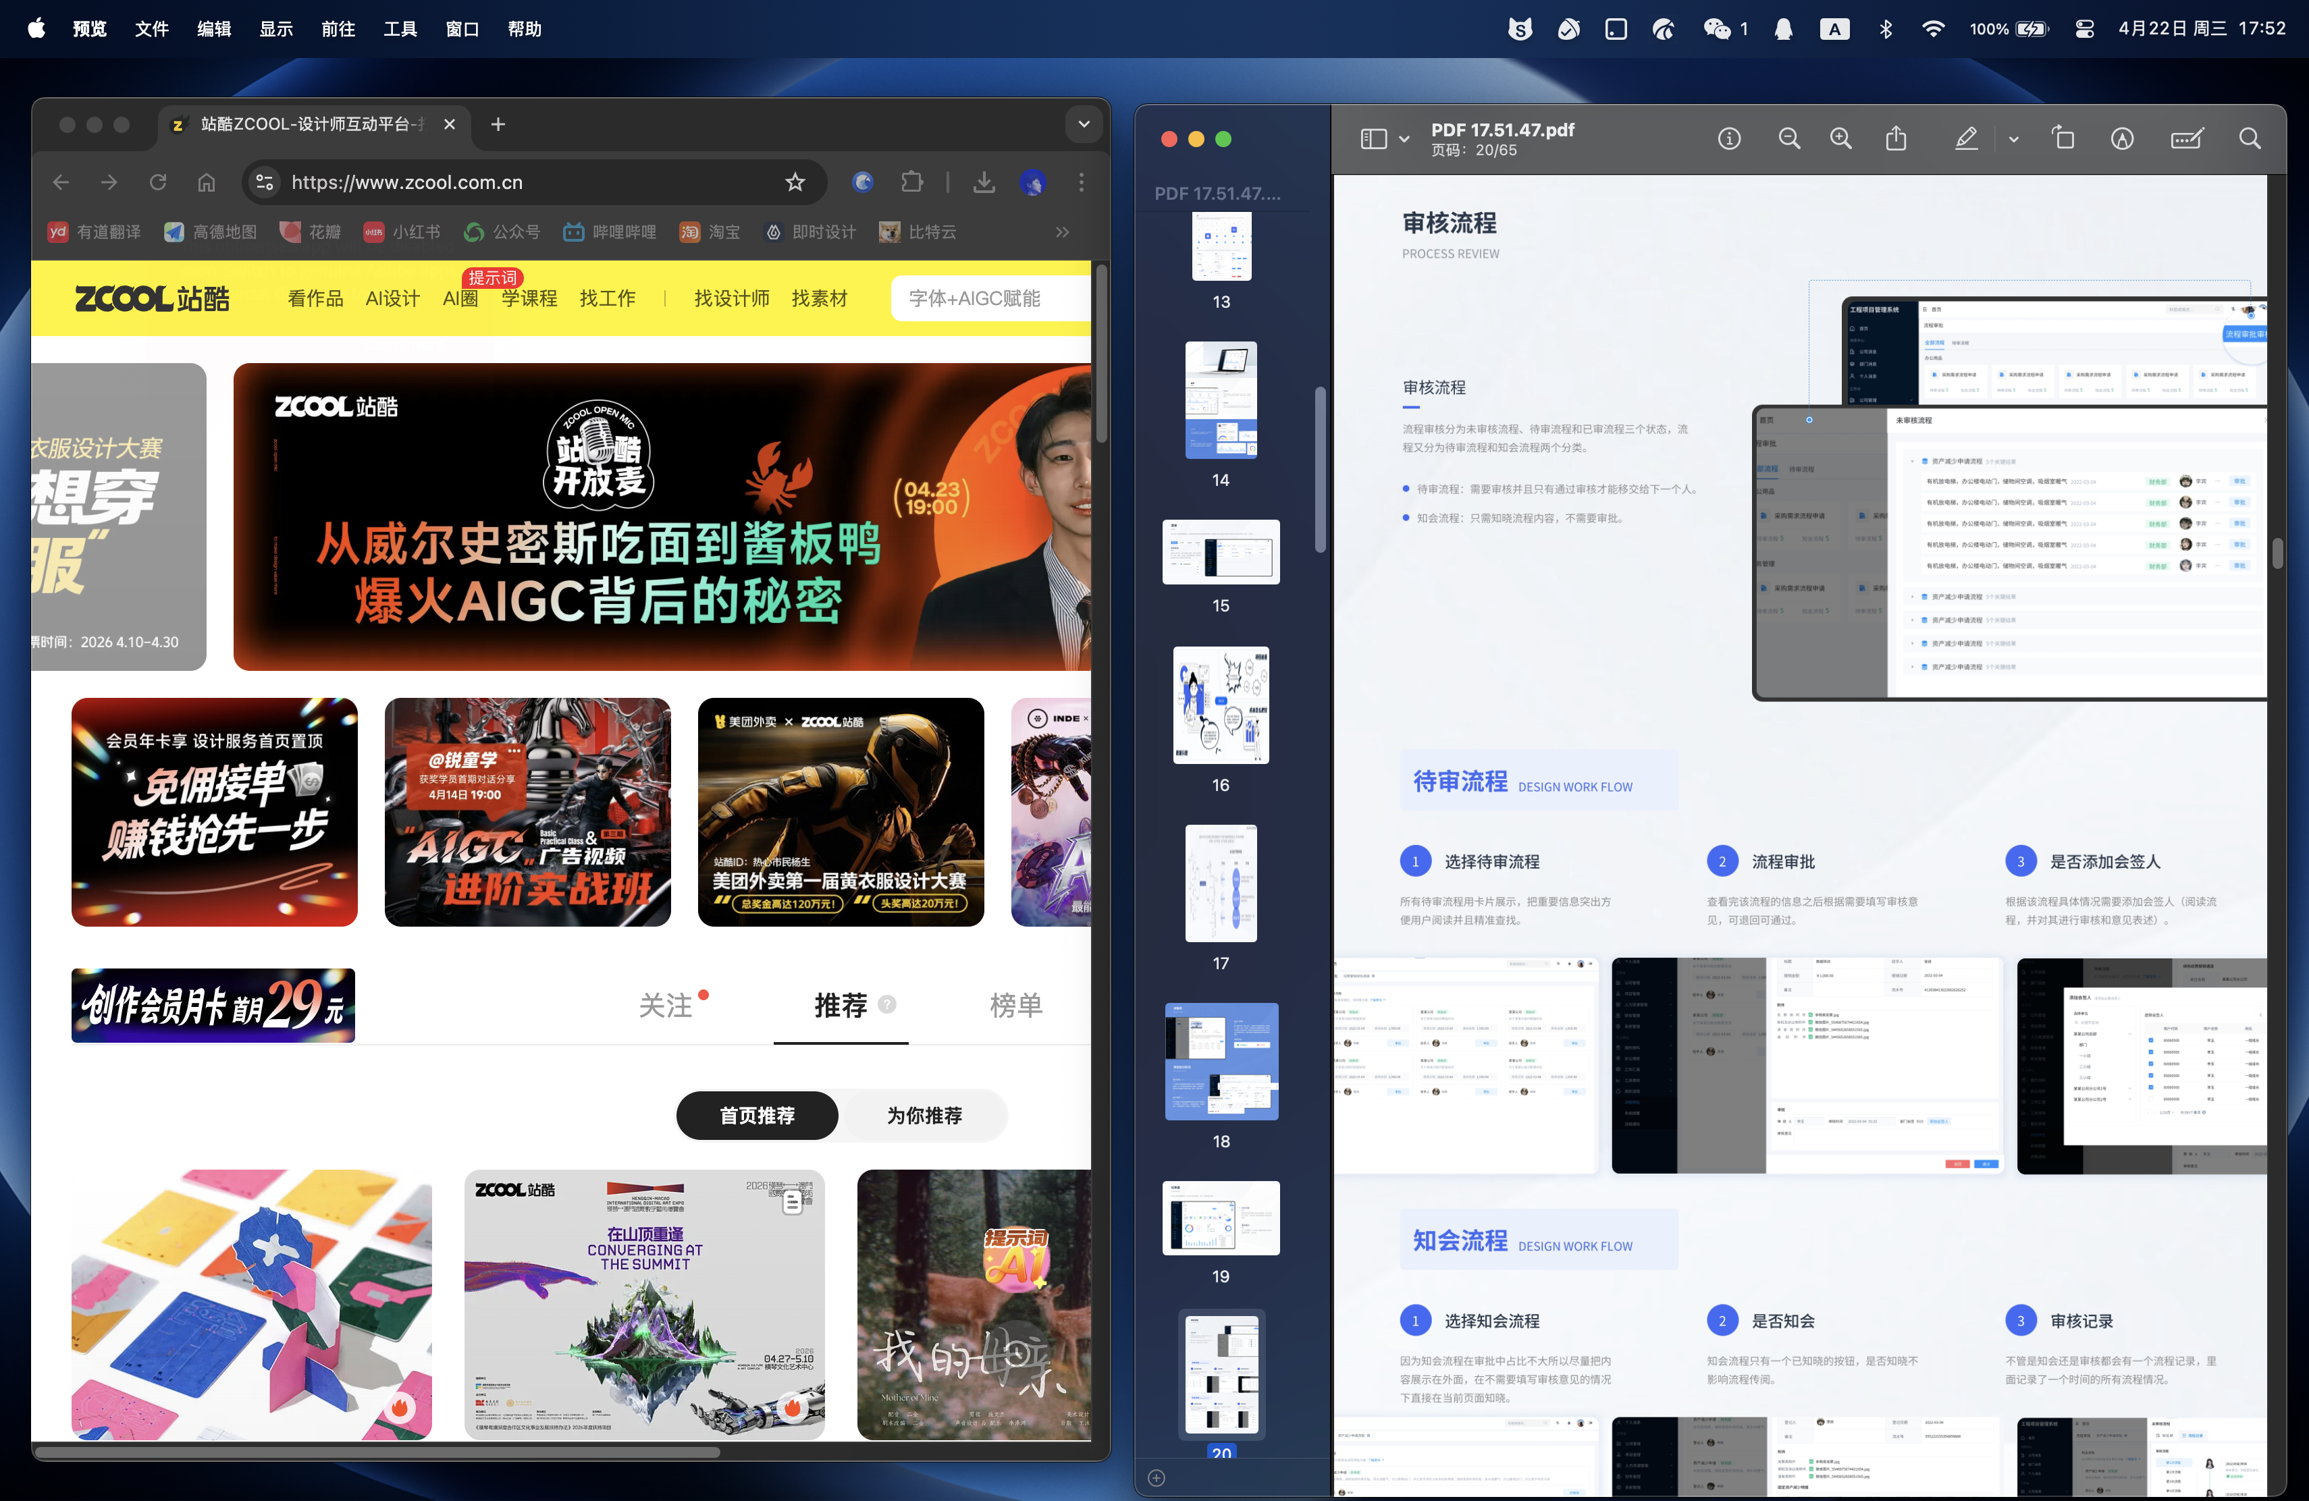Open the browser extensions puzzle icon
The image size is (2309, 1501).
912,182
